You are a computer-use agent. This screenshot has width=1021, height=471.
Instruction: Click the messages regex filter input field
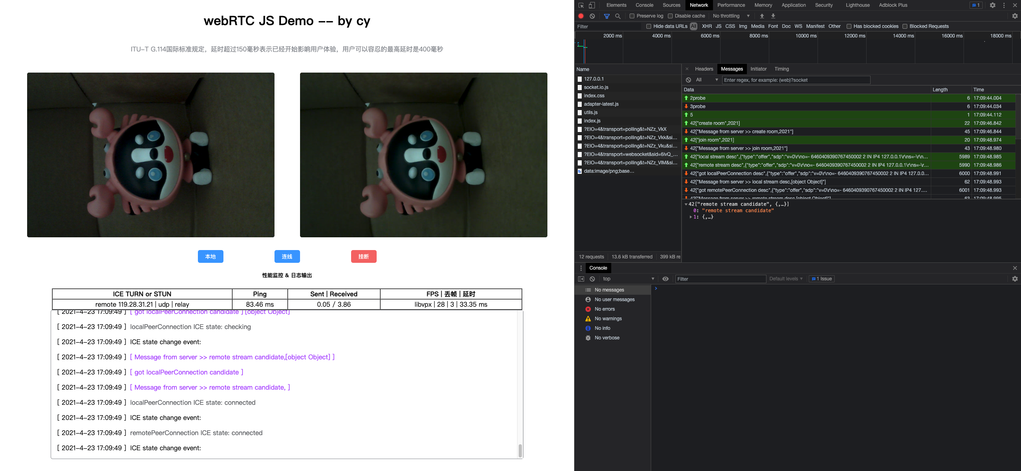coord(796,80)
